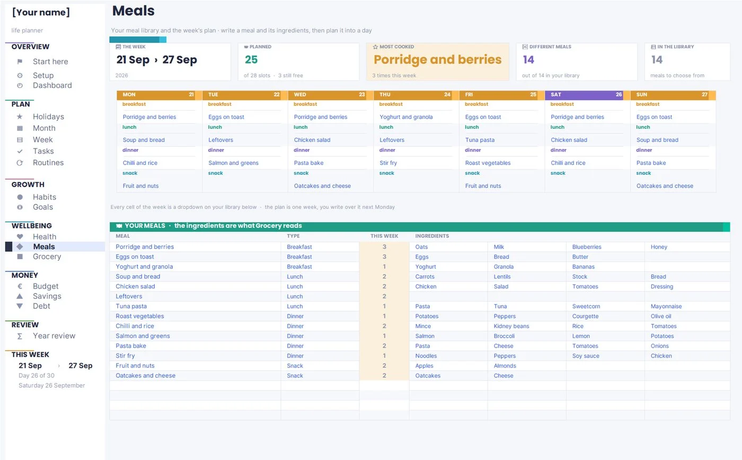Screen dimensions: 742x460
Task: Click the icon beside DIFFERENT MEALS label
Action: point(525,47)
